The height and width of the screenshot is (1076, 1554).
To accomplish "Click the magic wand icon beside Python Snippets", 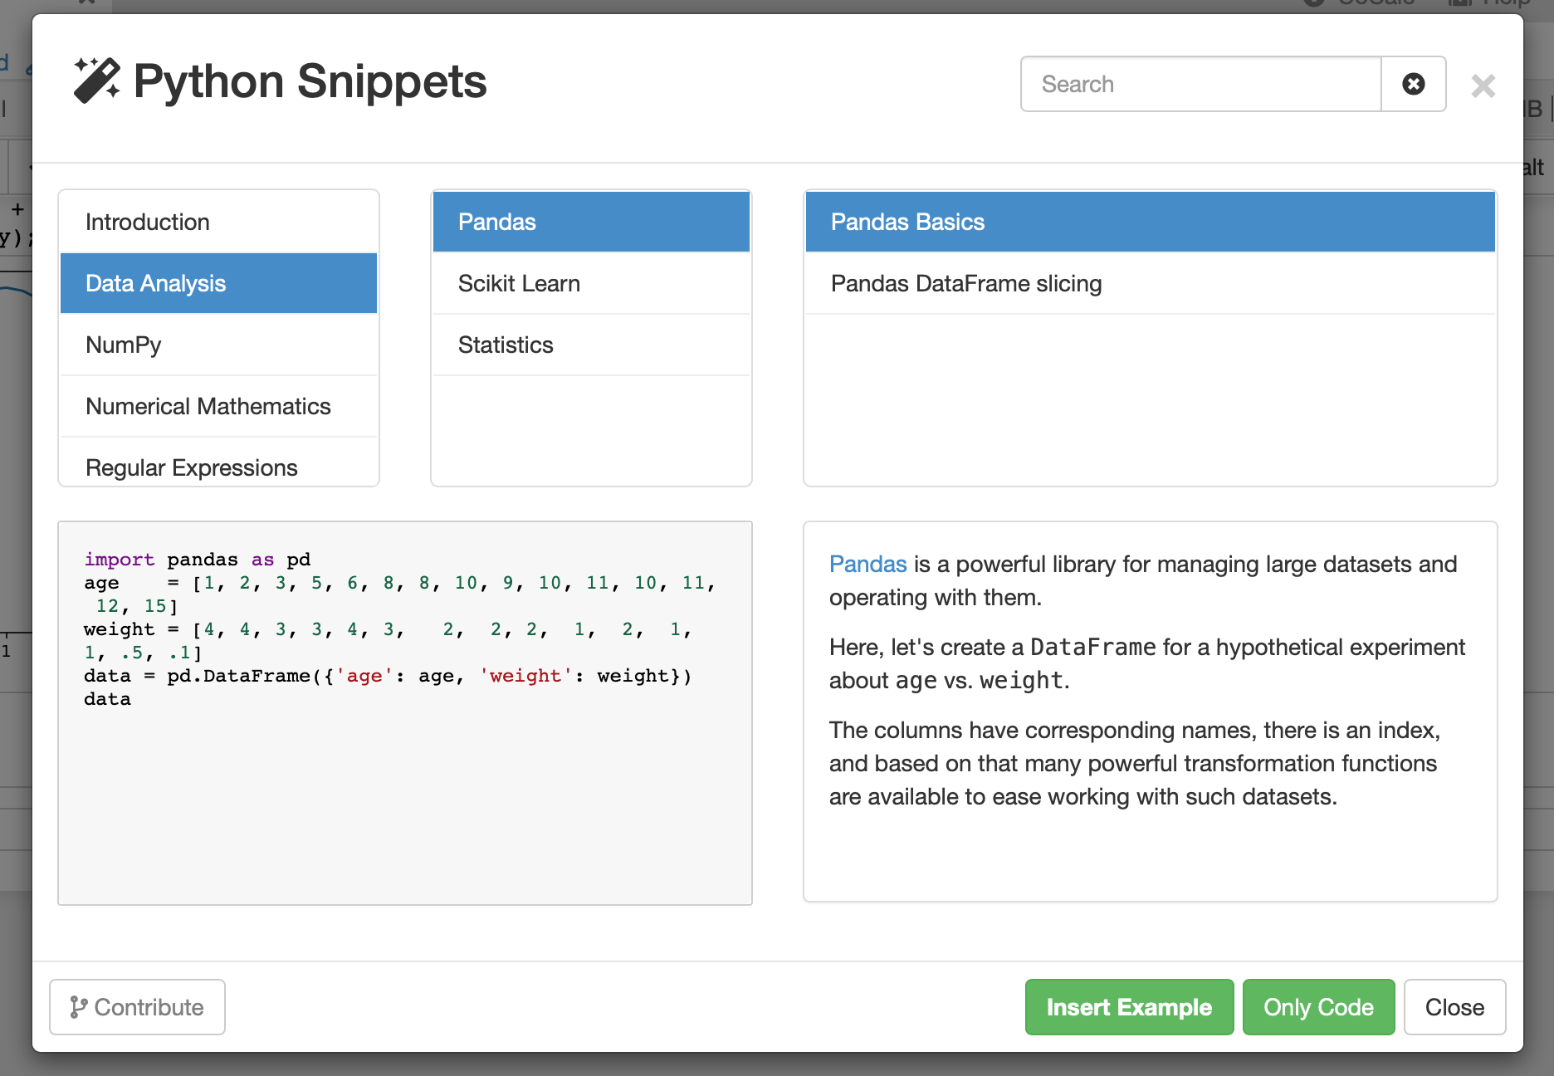I will [96, 81].
